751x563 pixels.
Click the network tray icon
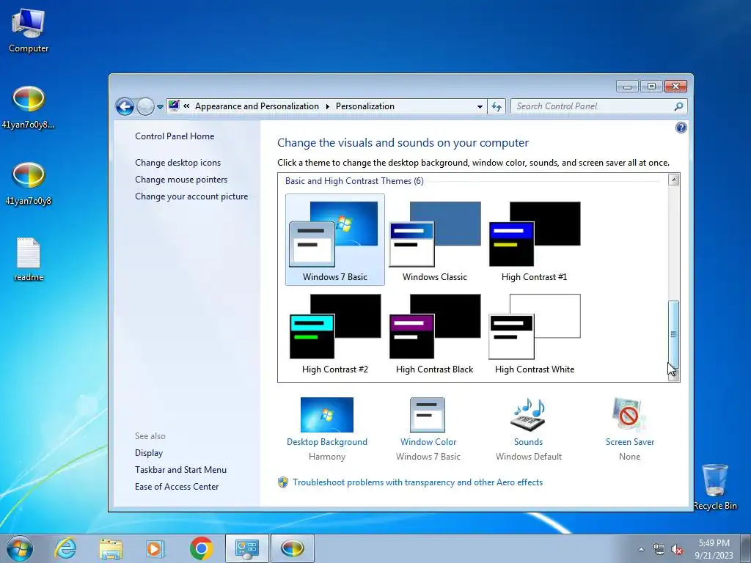[x=659, y=550]
